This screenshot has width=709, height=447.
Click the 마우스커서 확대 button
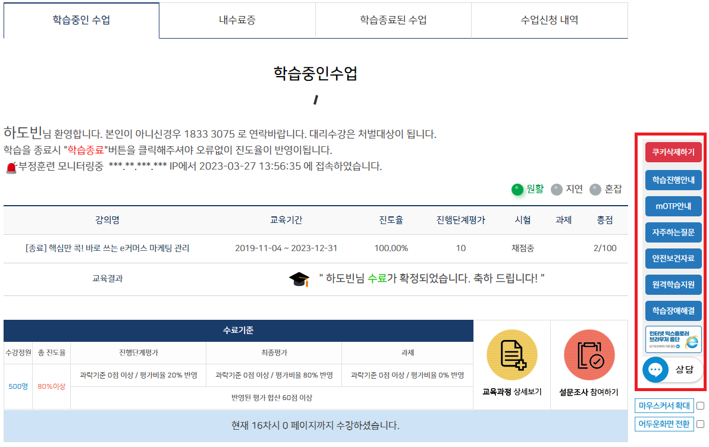(664, 406)
